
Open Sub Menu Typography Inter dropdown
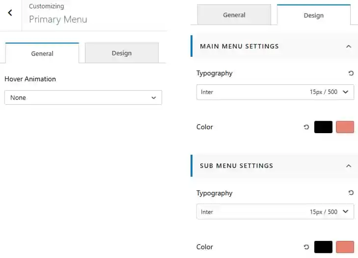click(275, 211)
